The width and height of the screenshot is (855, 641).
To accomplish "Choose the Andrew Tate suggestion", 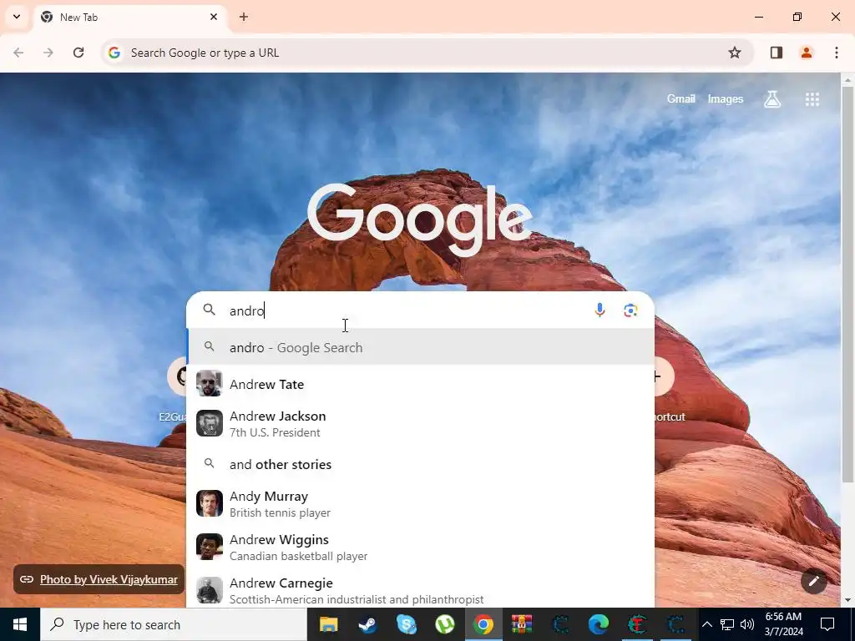I will tap(421, 384).
